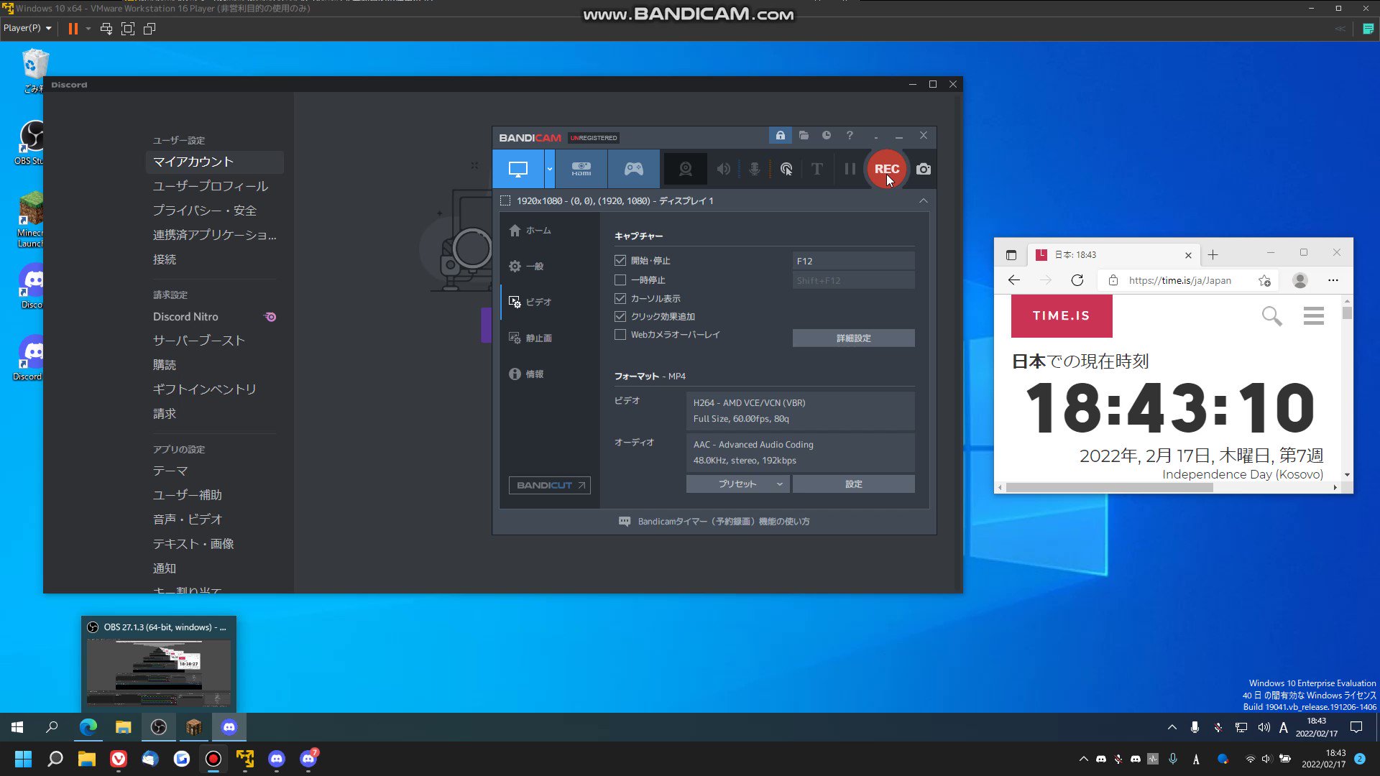This screenshot has width=1380, height=776.
Task: Select マイアカウント in Discord settings
Action: (214, 162)
